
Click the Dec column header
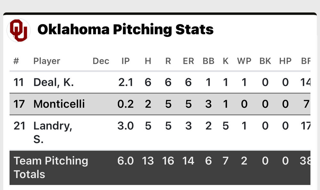coord(101,61)
